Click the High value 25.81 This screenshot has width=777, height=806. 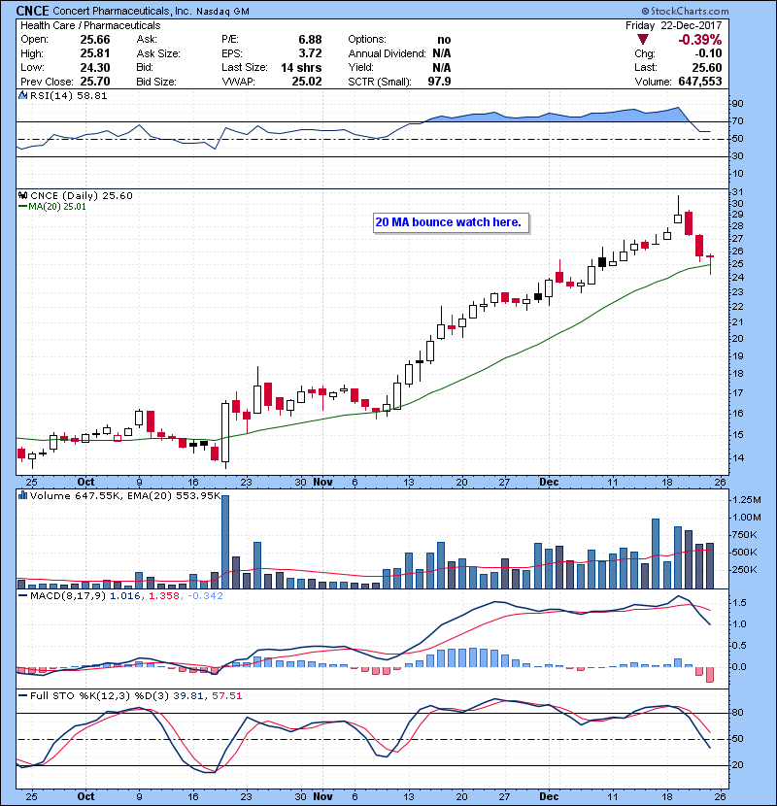pos(95,53)
